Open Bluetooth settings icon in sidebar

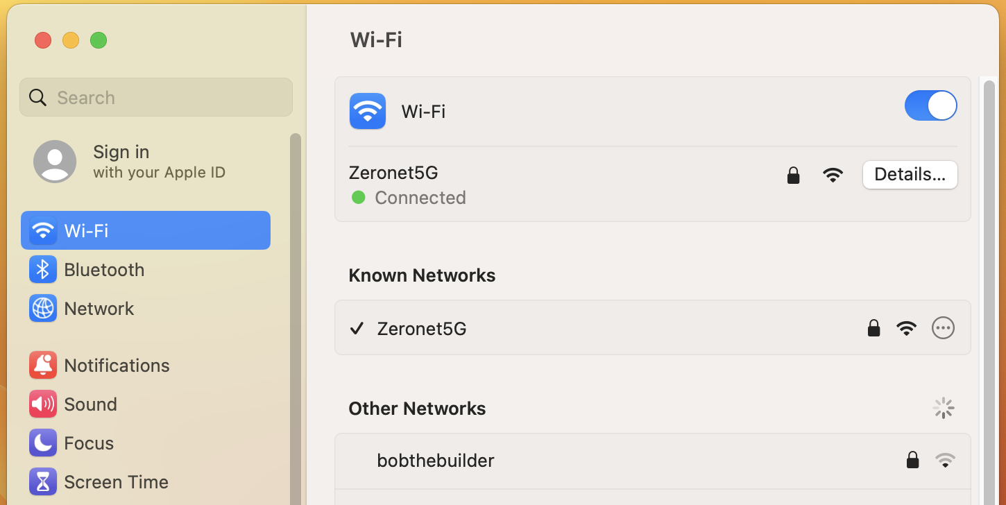[x=43, y=270]
